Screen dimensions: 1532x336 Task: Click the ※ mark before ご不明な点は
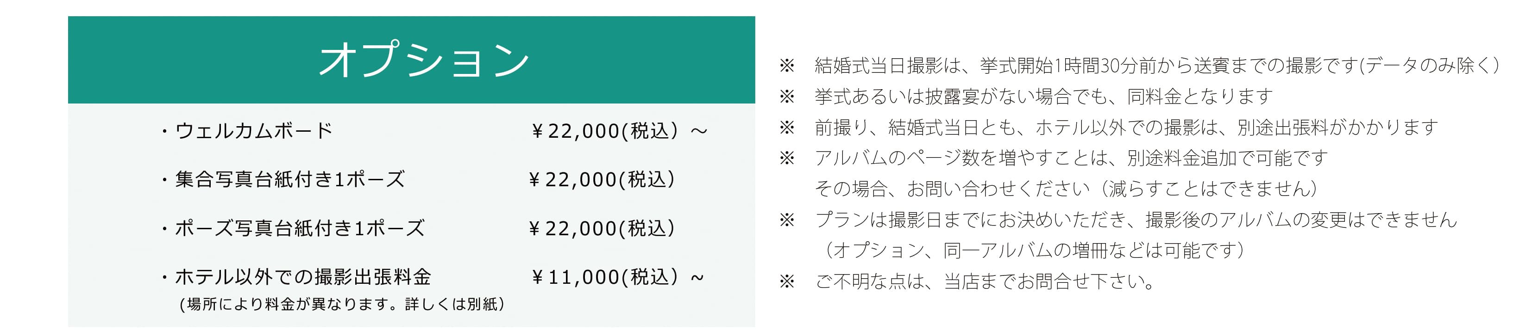point(787,281)
